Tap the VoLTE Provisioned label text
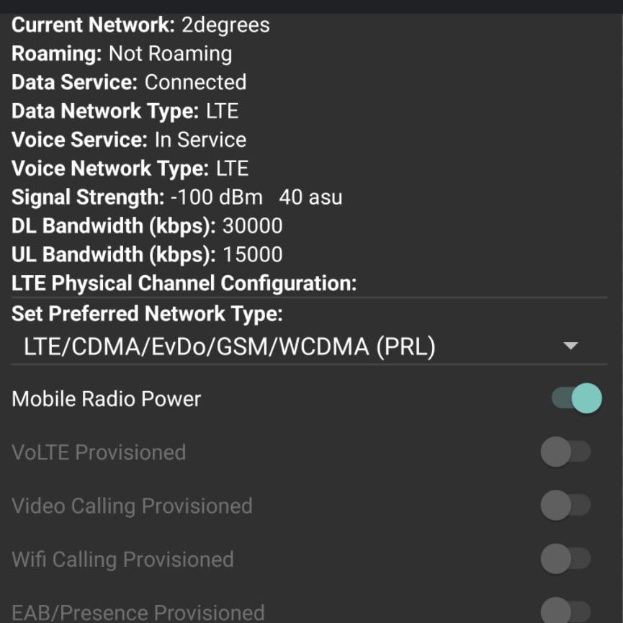This screenshot has width=623, height=623. click(x=99, y=452)
